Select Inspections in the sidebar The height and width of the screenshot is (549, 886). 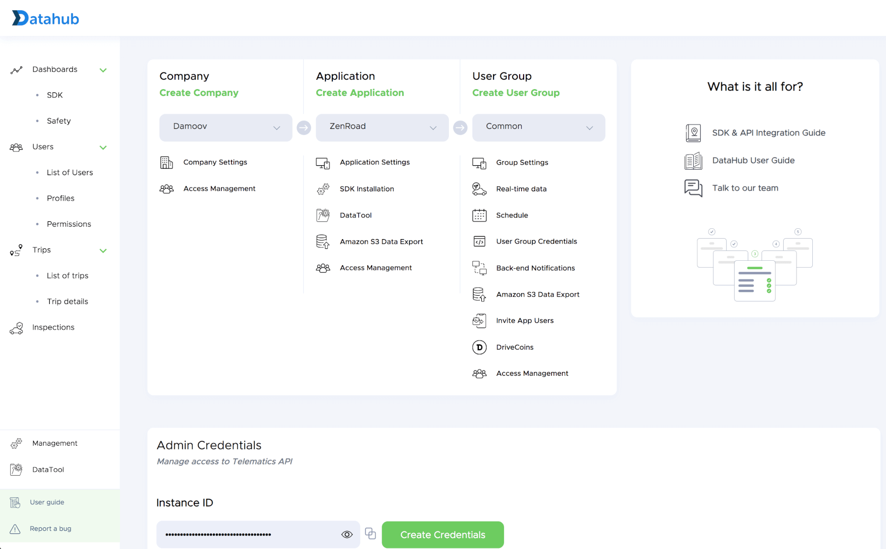coord(53,327)
